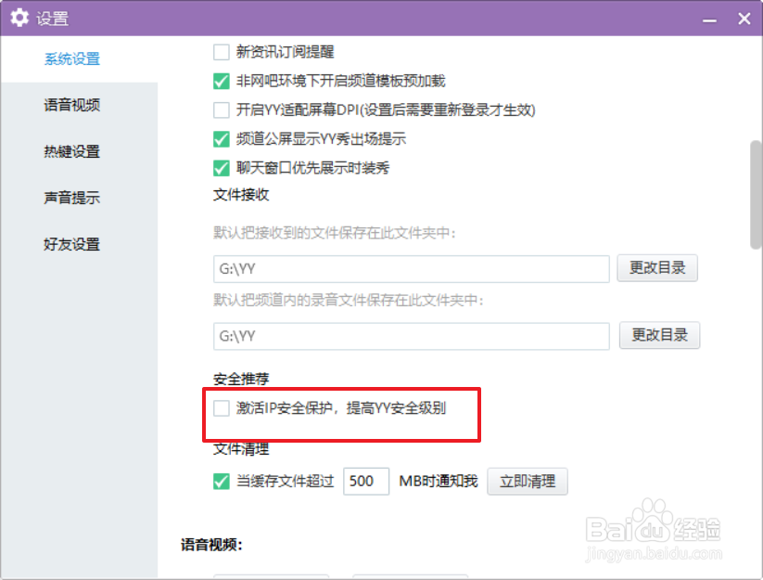This screenshot has width=763, height=580.
Task: Click 更改目录 for received files folder
Action: pyautogui.click(x=657, y=268)
